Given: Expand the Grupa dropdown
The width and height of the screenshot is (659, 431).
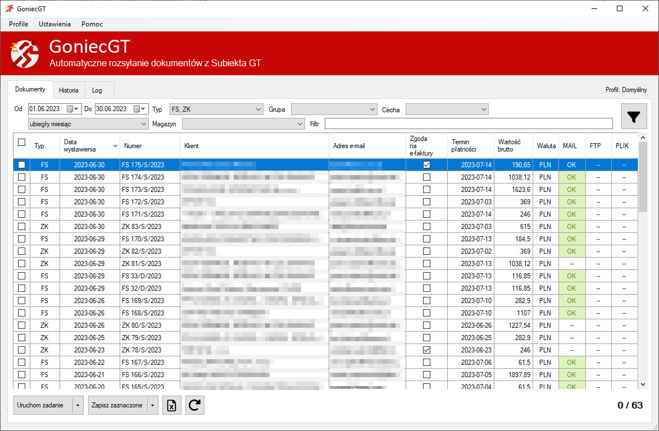Looking at the screenshot, I should click(x=334, y=109).
